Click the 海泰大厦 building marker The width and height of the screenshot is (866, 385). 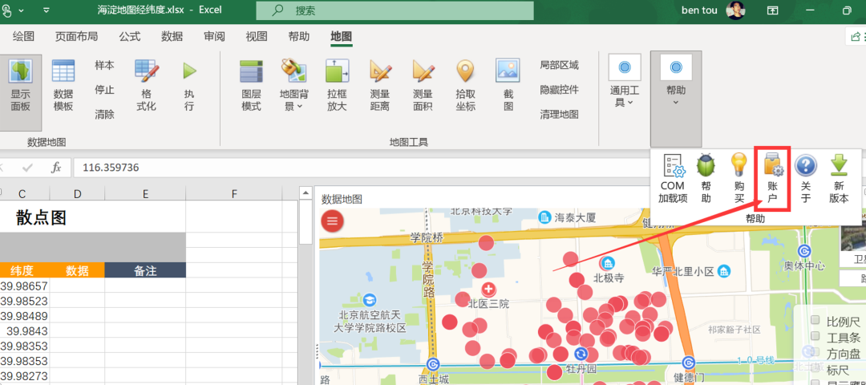coord(545,217)
